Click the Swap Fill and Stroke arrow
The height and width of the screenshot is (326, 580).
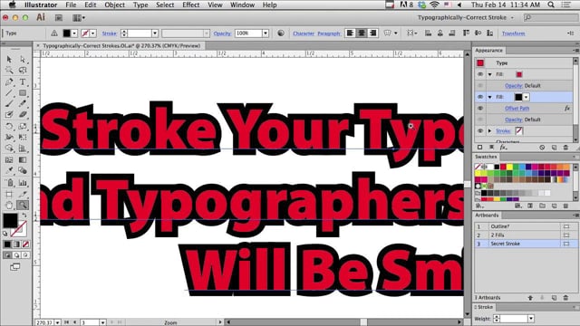pyautogui.click(x=24, y=216)
